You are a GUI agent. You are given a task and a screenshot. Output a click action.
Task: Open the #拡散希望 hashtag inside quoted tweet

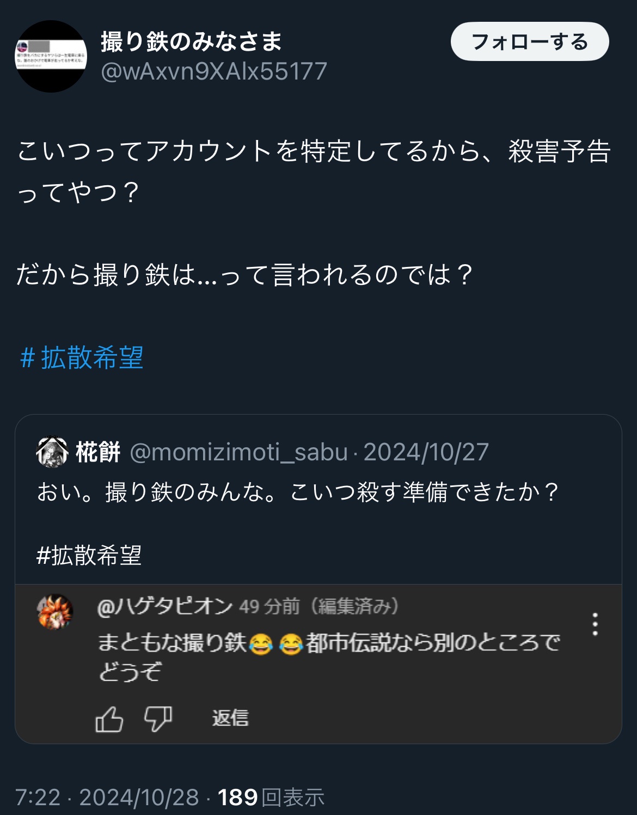pyautogui.click(x=89, y=555)
